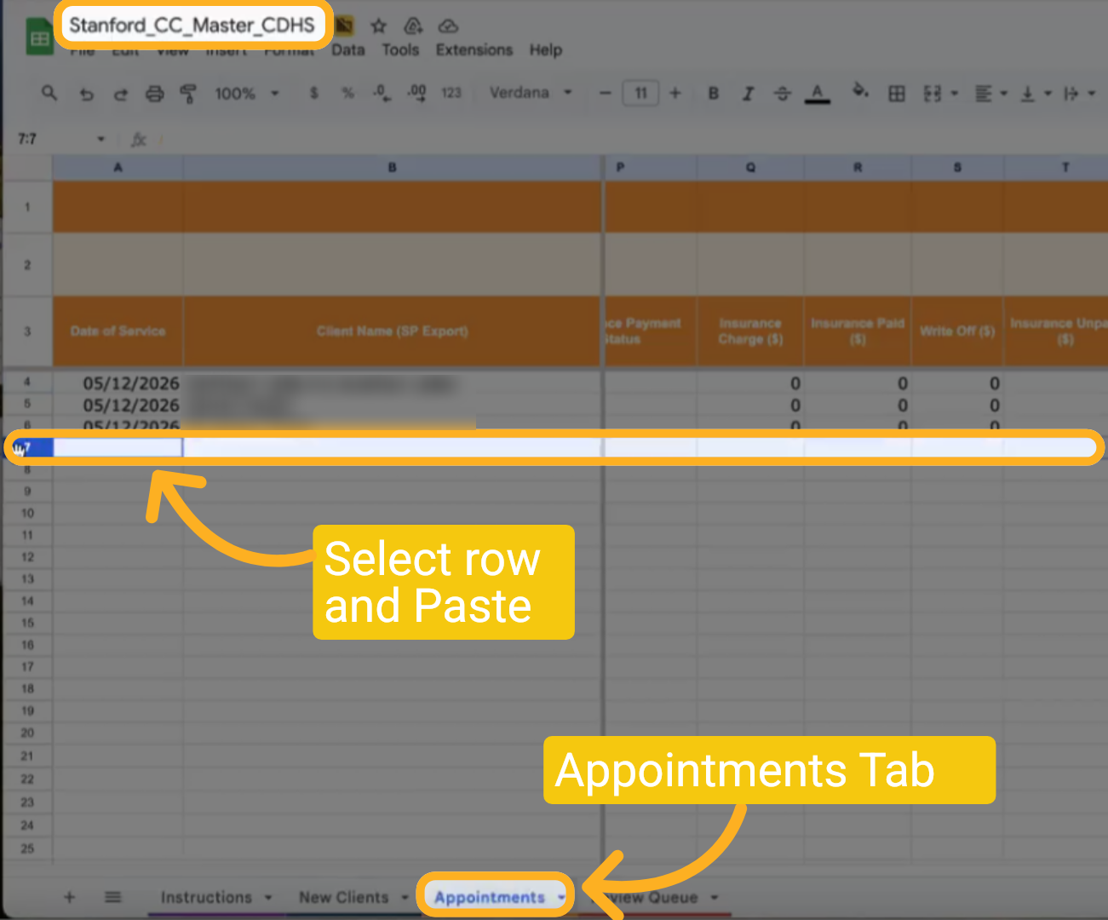Open horizontal align options
This screenshot has height=920, width=1108.
(x=983, y=94)
